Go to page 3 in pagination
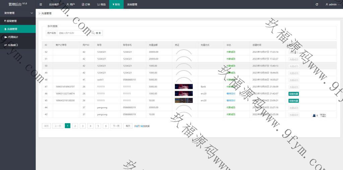The height and width of the screenshot is (170, 343). (x=83, y=126)
